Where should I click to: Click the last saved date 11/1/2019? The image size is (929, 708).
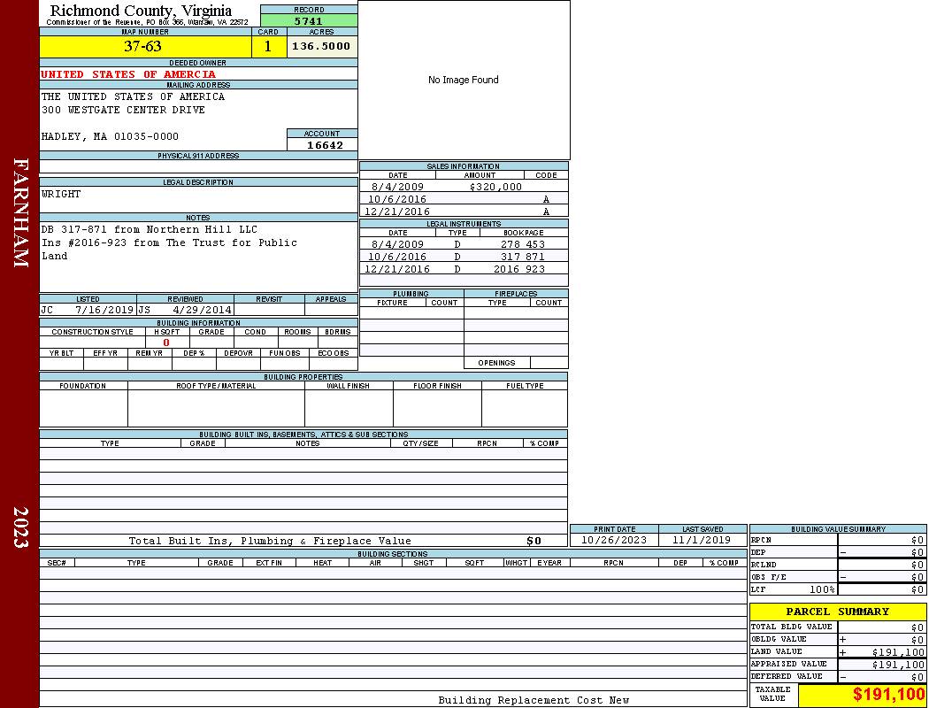click(x=701, y=540)
